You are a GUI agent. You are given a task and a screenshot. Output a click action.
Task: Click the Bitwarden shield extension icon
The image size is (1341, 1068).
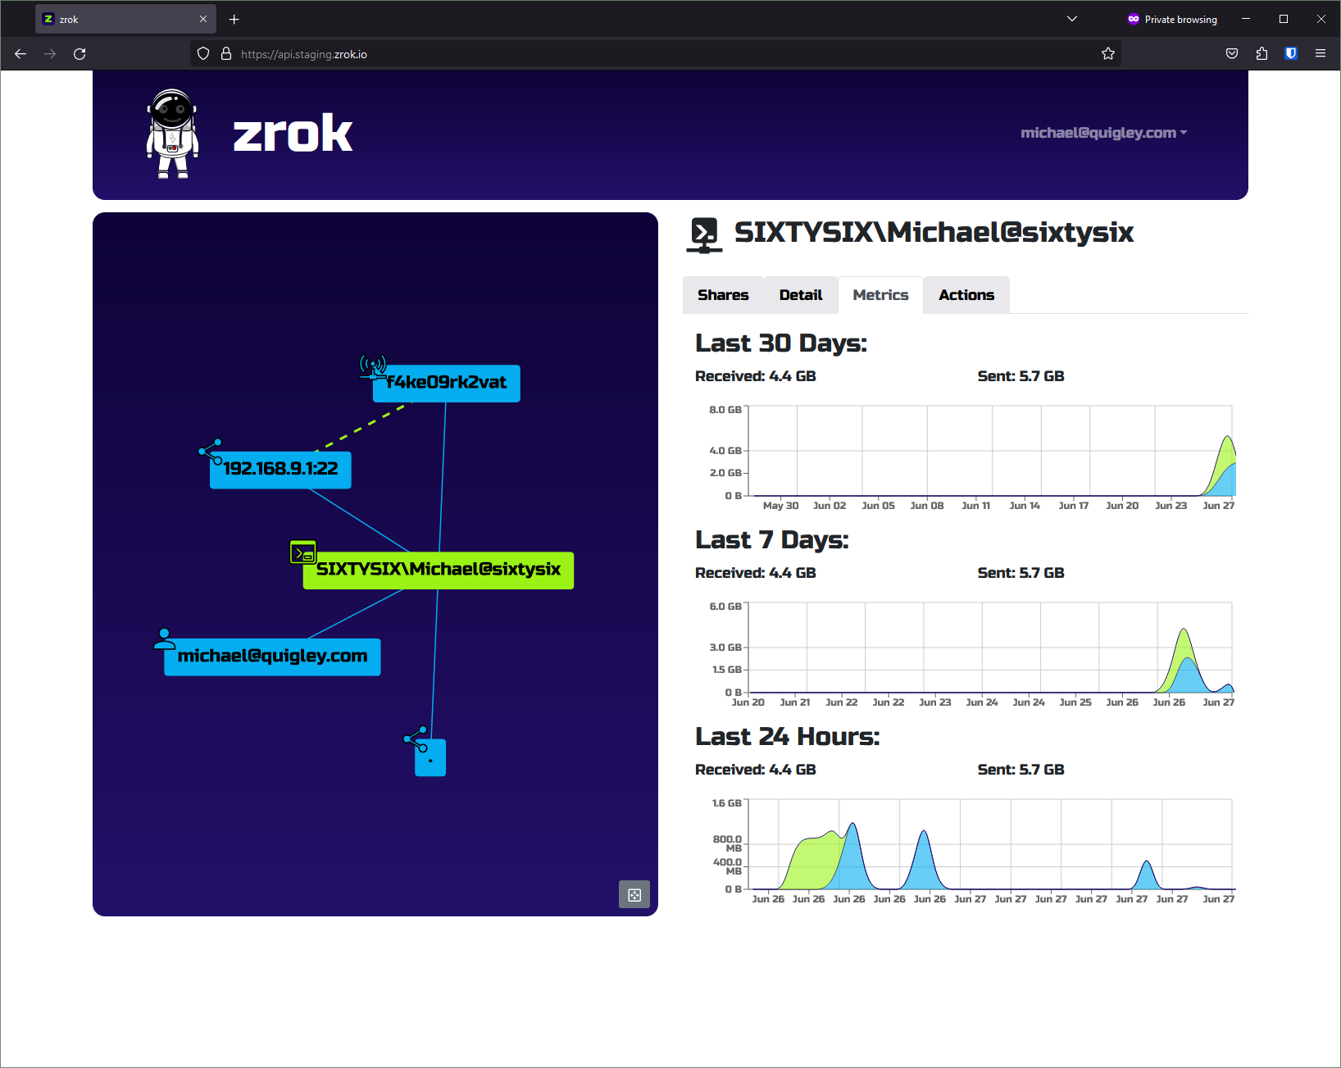click(x=1291, y=54)
